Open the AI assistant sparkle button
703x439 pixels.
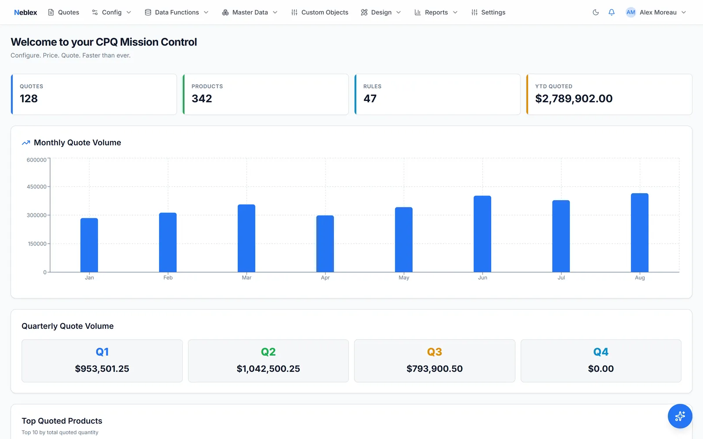click(x=680, y=416)
